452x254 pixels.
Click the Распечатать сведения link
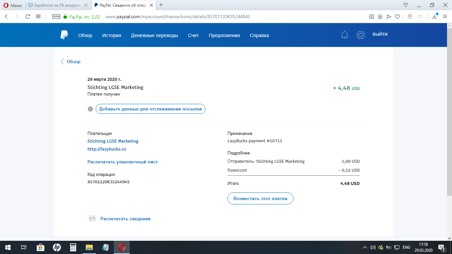point(125,219)
